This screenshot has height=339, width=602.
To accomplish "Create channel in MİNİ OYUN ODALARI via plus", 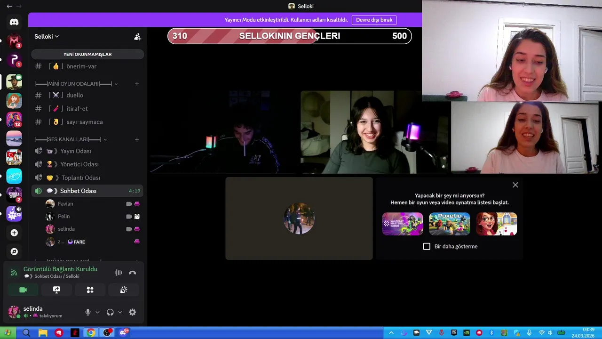I will click(x=137, y=84).
